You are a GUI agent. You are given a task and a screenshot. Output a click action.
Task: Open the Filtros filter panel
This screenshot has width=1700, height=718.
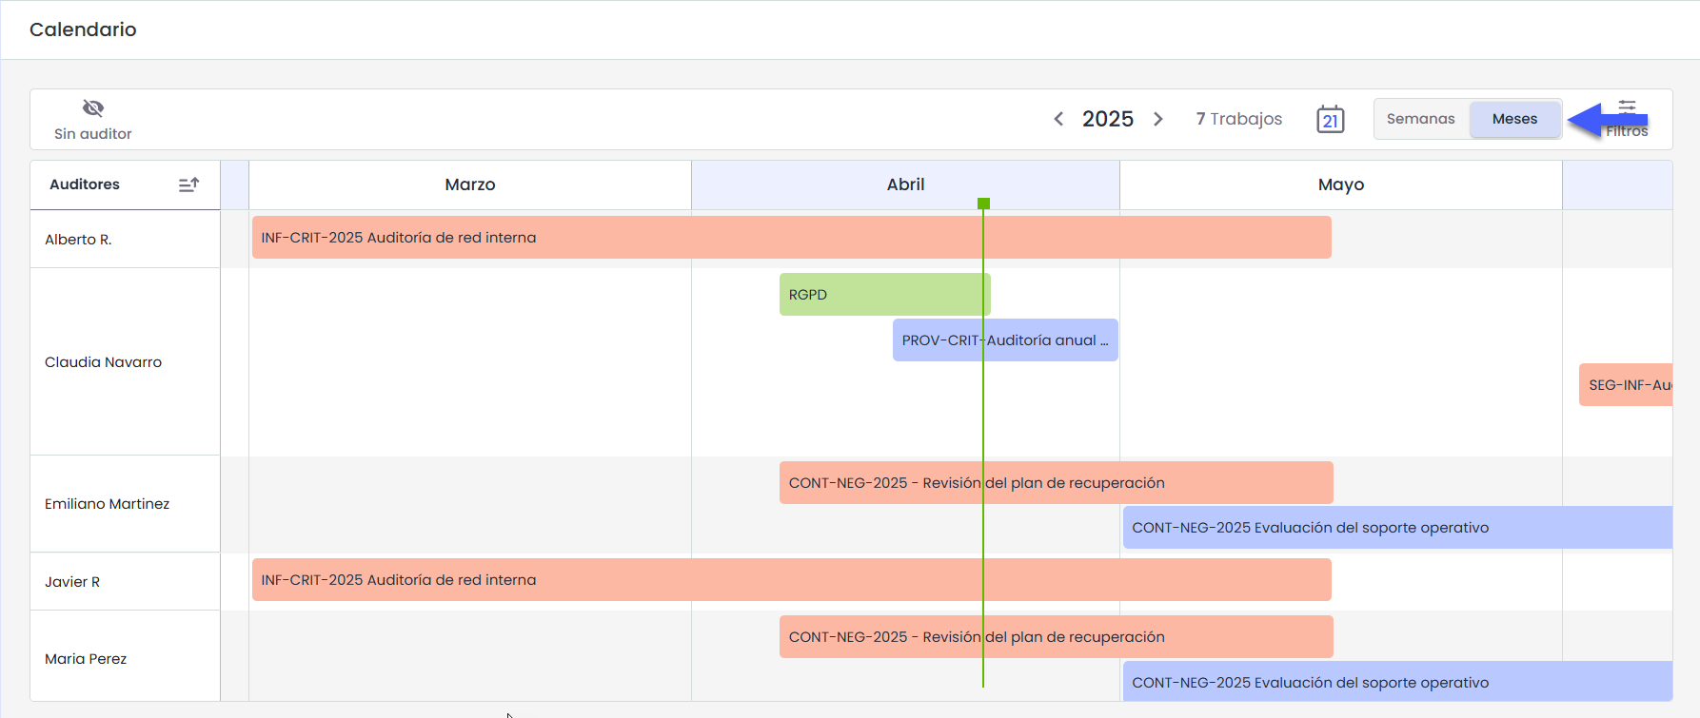point(1627,119)
